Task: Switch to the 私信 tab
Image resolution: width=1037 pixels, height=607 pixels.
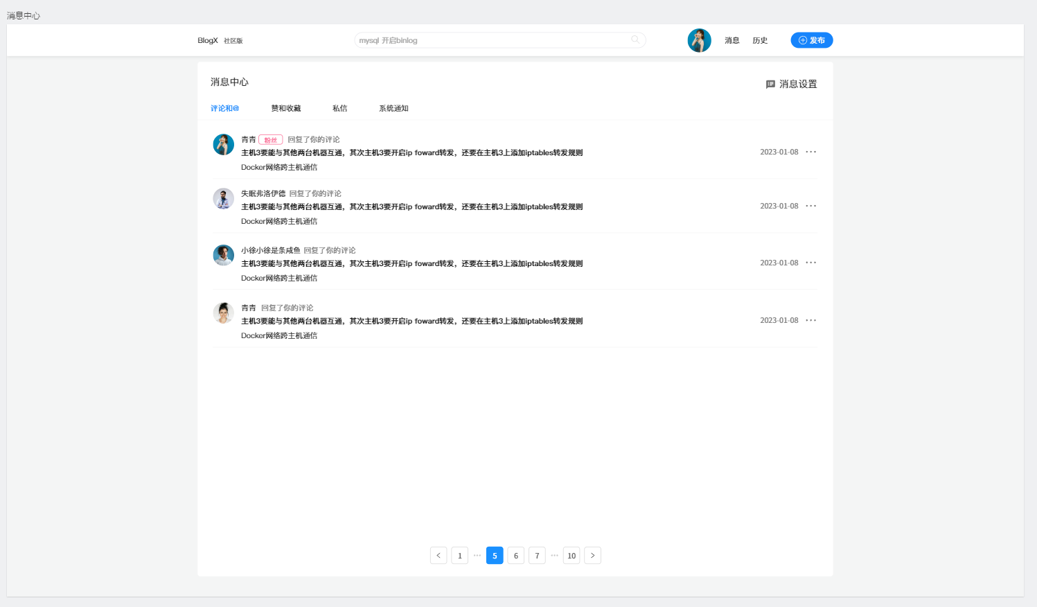Action: pyautogui.click(x=339, y=108)
